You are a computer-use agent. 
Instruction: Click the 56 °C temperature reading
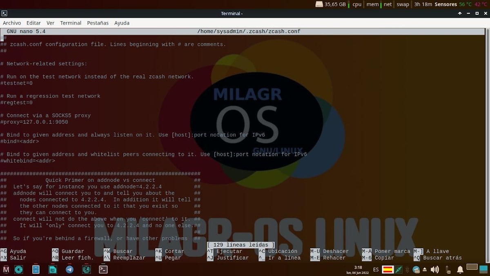pyautogui.click(x=465, y=4)
